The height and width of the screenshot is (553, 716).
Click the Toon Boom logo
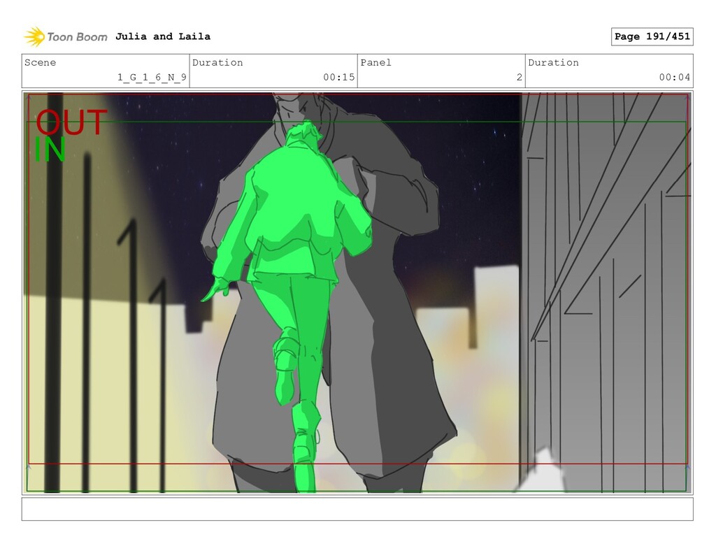pyautogui.click(x=66, y=36)
